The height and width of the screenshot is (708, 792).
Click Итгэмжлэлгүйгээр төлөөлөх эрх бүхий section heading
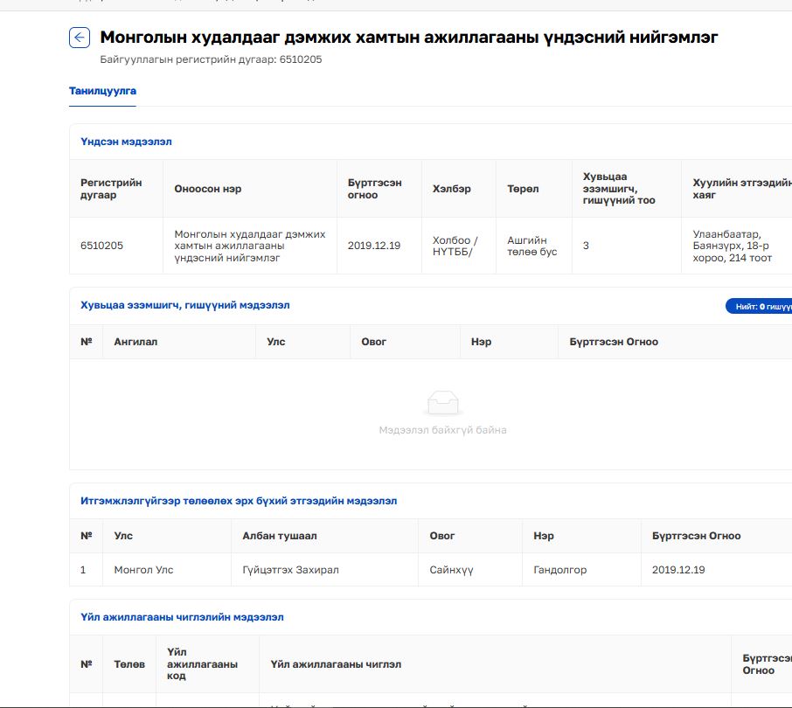pyautogui.click(x=238, y=501)
